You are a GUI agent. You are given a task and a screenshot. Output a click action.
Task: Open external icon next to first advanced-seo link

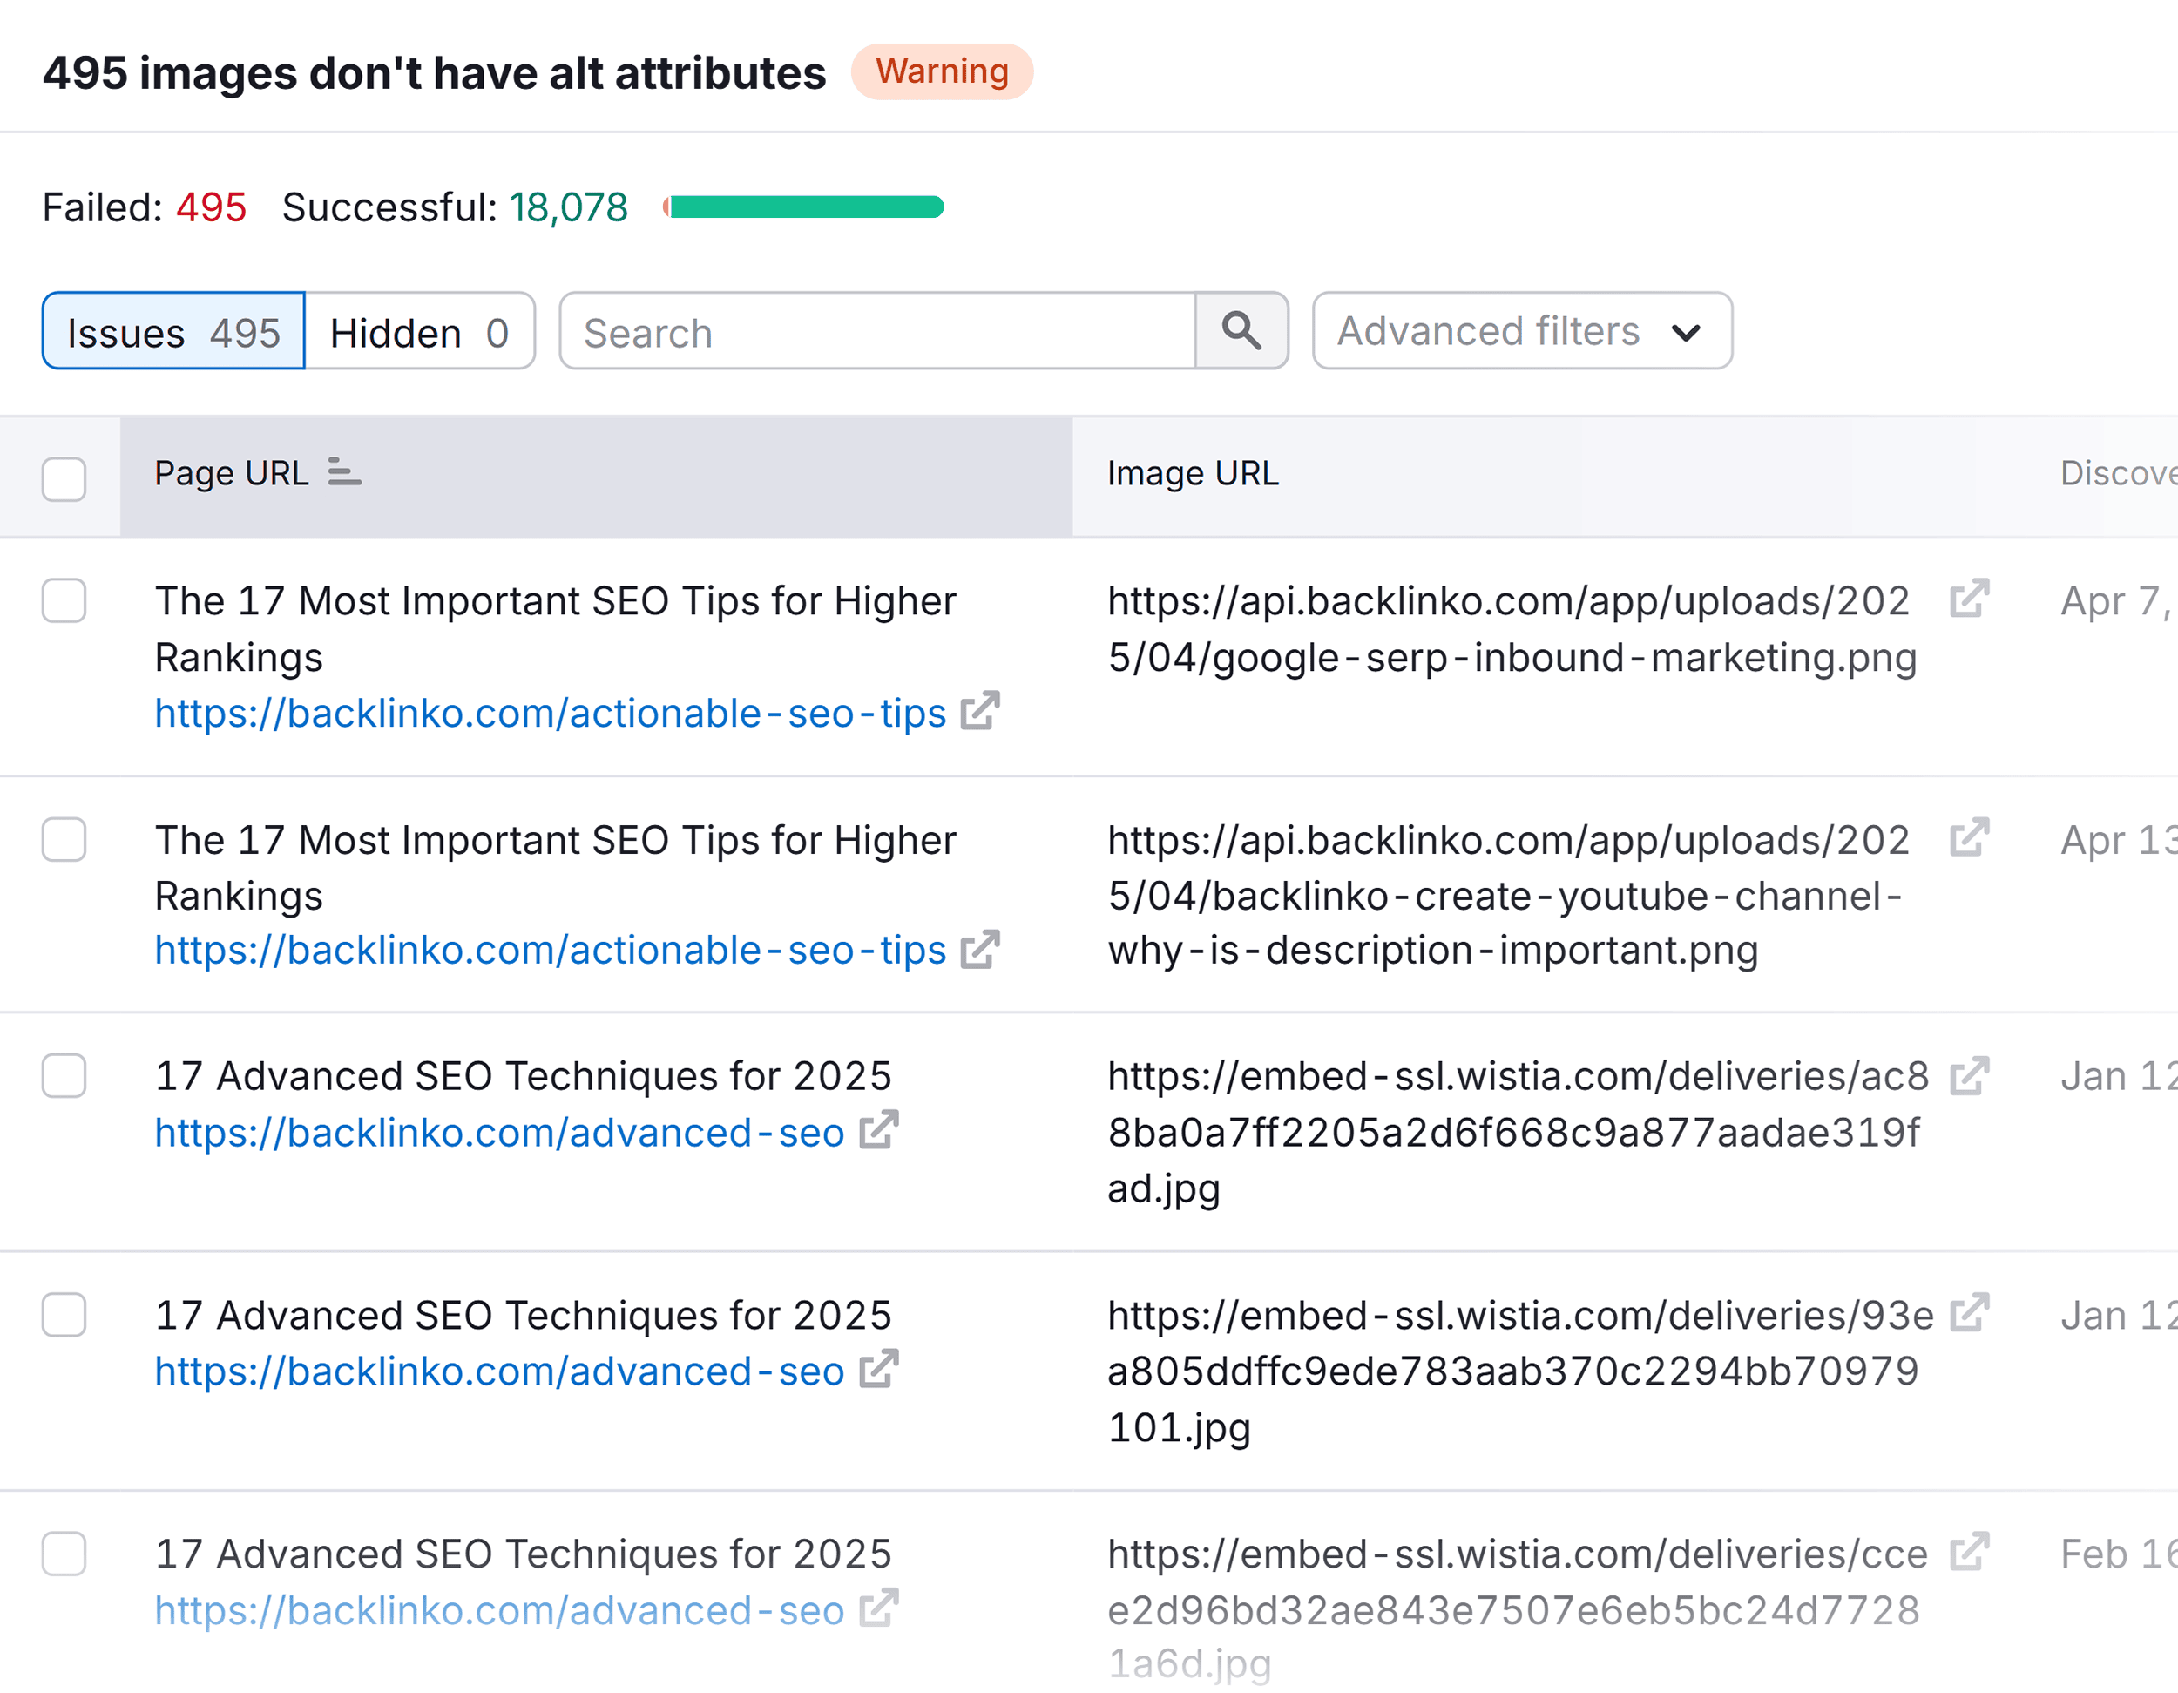coord(878,1129)
